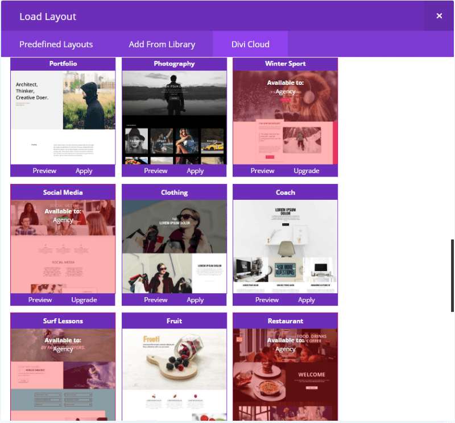Preview the Portfolio layout

44,171
